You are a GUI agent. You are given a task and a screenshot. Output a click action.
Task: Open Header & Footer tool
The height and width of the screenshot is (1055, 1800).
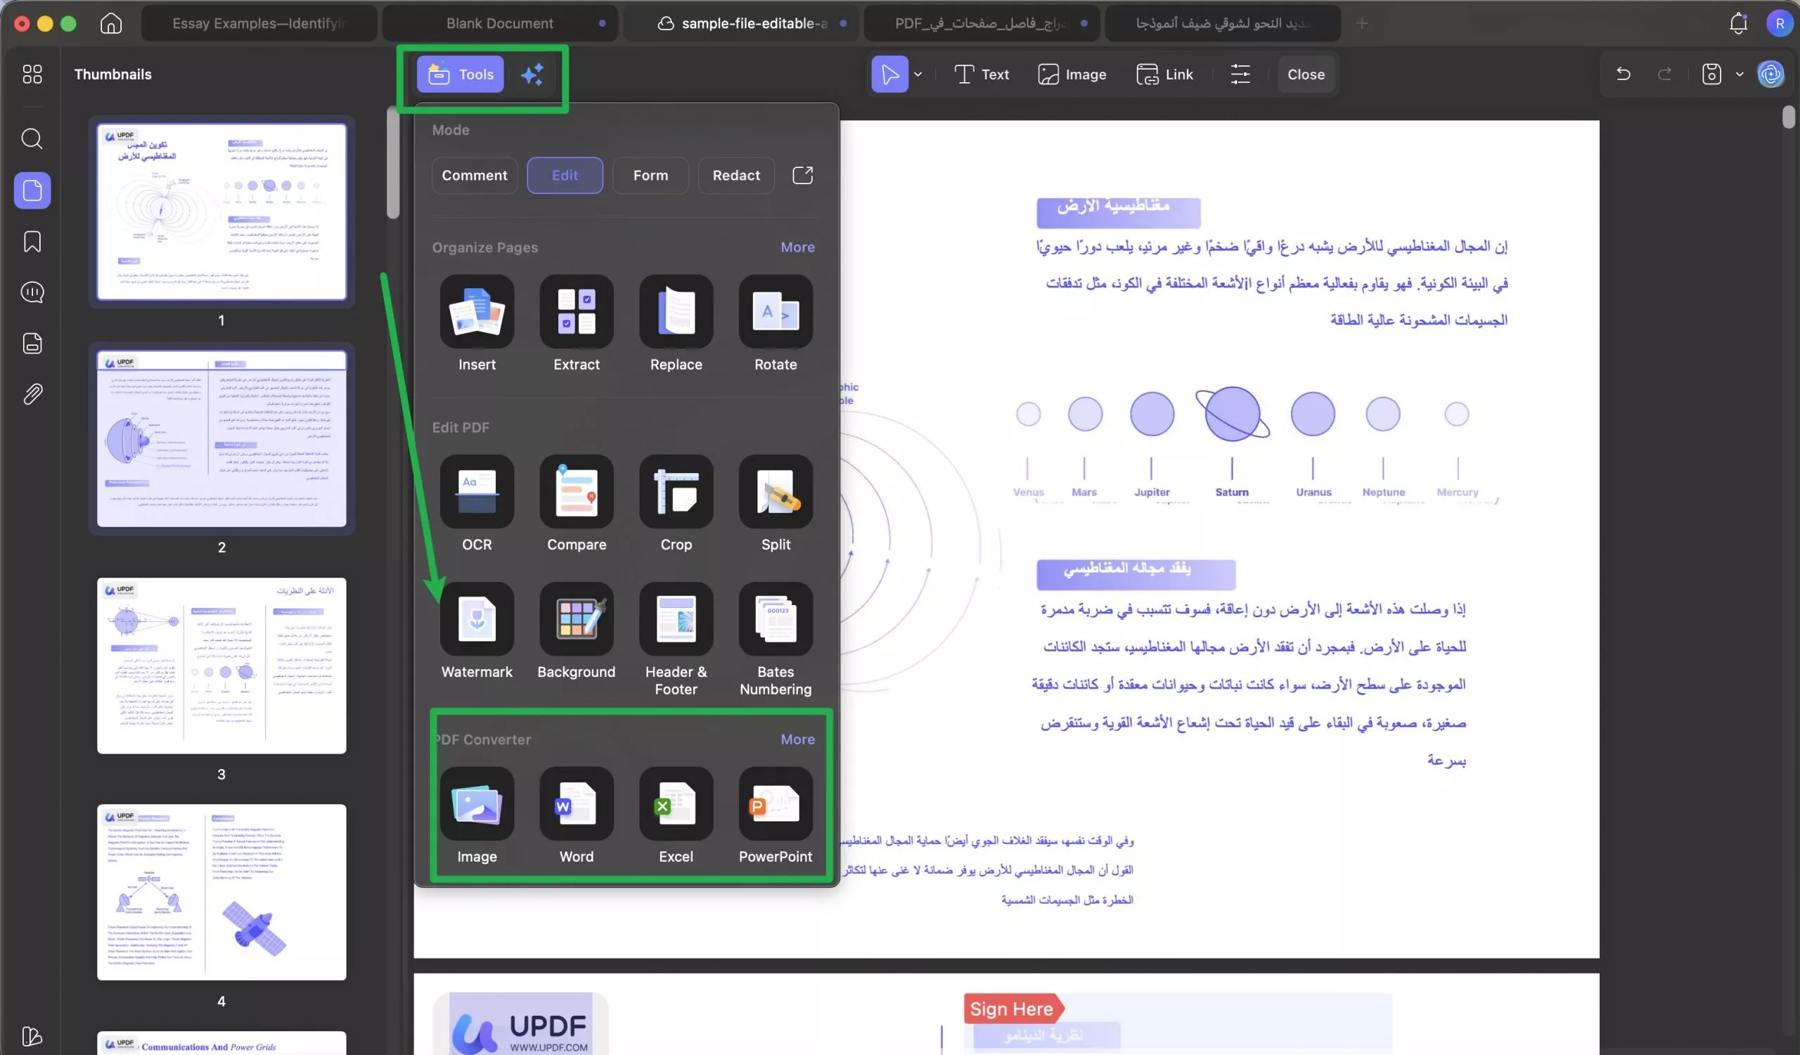click(x=676, y=640)
